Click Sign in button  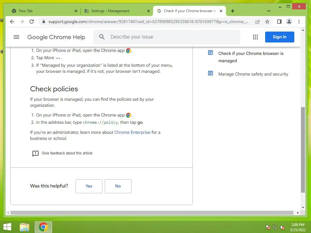coord(279,37)
